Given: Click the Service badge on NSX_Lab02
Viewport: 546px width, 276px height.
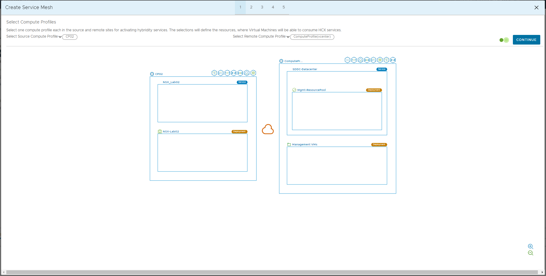Looking at the screenshot, I should pyautogui.click(x=242, y=82).
